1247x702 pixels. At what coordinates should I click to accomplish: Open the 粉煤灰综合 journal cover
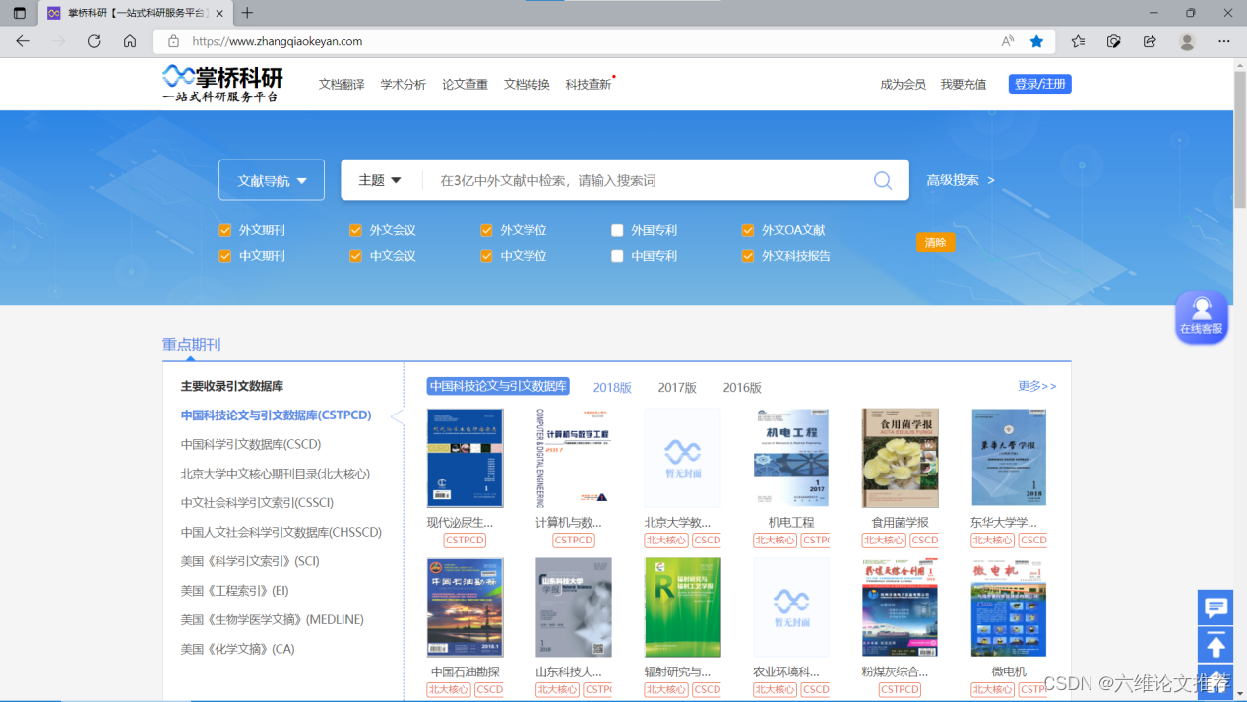(900, 607)
